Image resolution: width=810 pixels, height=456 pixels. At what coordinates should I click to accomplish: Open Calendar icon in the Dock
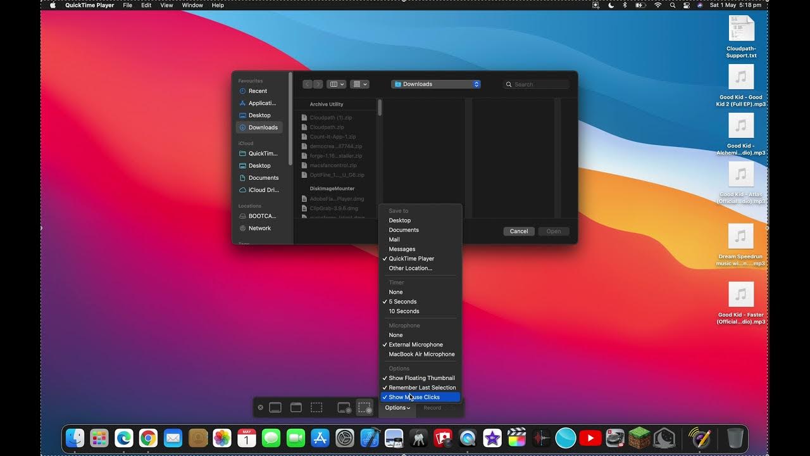[x=247, y=438]
